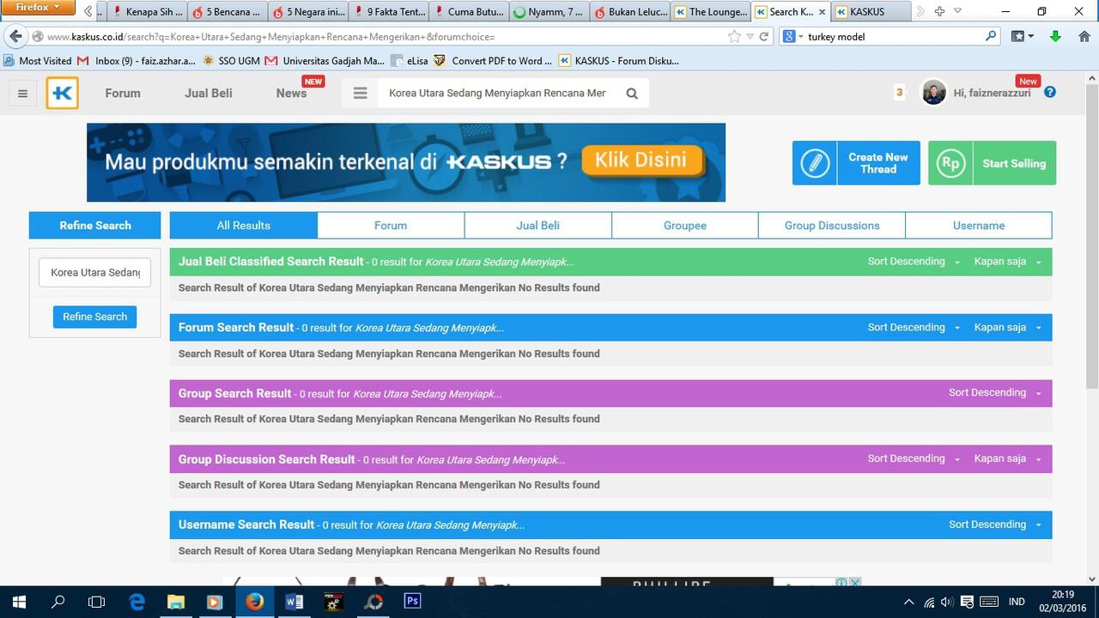Open the hamburger menu beside Kaskus logo
This screenshot has height=618, width=1099.
click(x=23, y=94)
